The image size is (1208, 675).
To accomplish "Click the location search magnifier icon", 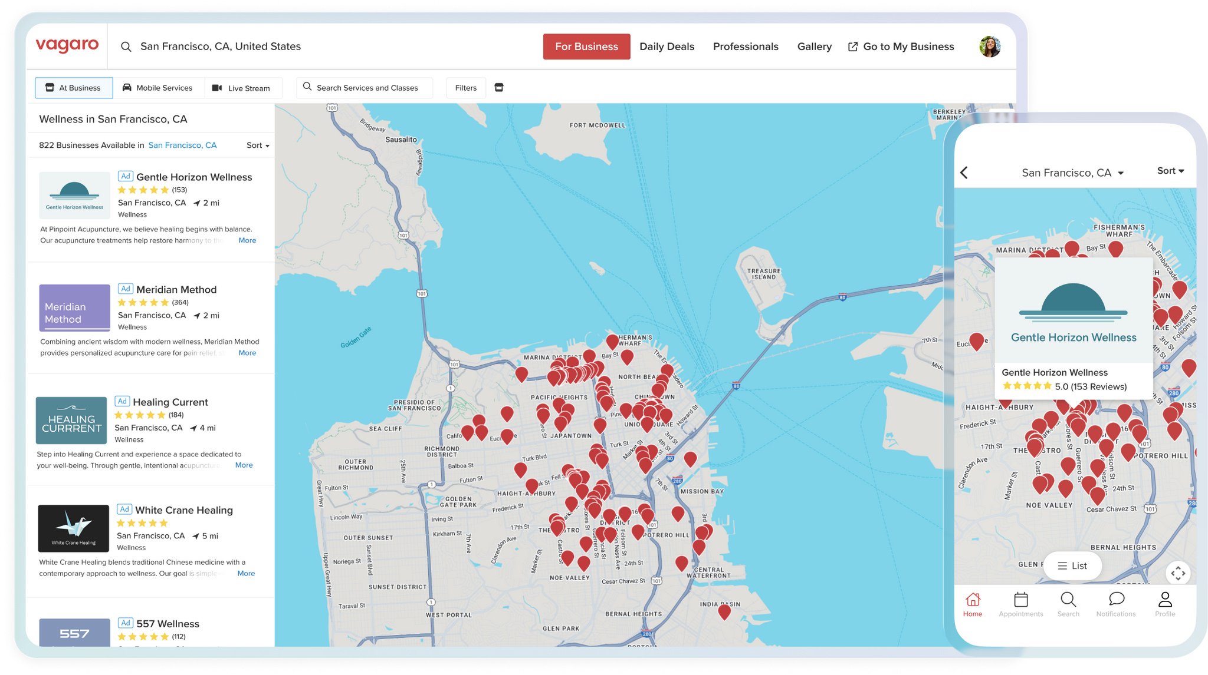I will coord(126,47).
